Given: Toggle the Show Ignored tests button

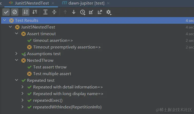Looking at the screenshot, I should (15, 12).
